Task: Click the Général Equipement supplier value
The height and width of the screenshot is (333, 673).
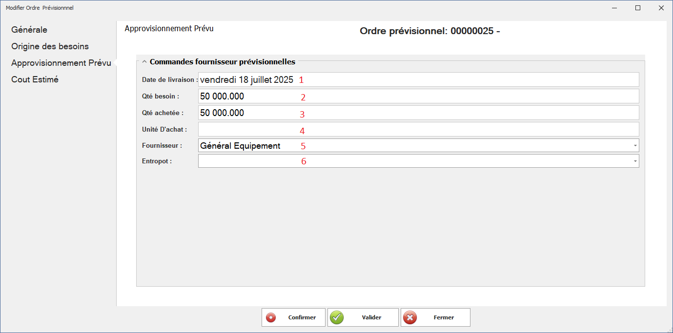Action: click(241, 146)
